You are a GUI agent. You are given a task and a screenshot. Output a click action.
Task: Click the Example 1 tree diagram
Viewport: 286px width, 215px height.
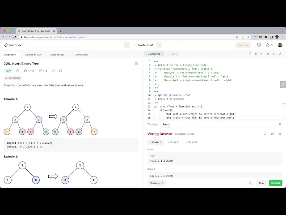pos(50,120)
